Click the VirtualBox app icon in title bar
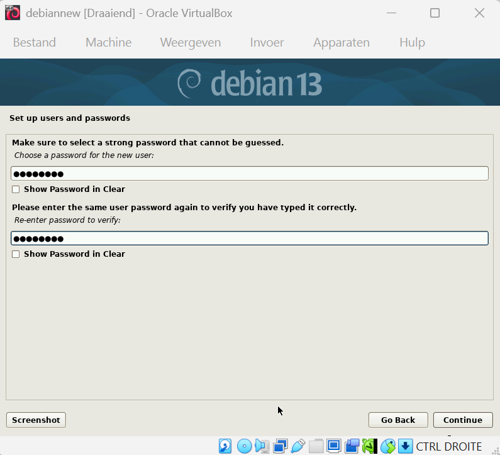 pyautogui.click(x=13, y=13)
